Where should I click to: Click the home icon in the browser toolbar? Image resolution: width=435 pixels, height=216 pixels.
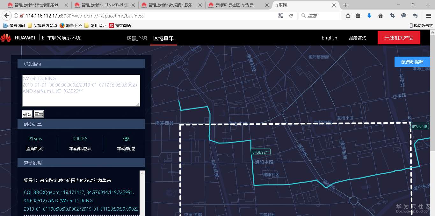[x=381, y=15]
